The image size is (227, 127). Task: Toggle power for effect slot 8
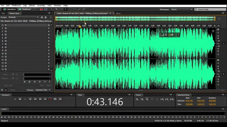pos(6,47)
